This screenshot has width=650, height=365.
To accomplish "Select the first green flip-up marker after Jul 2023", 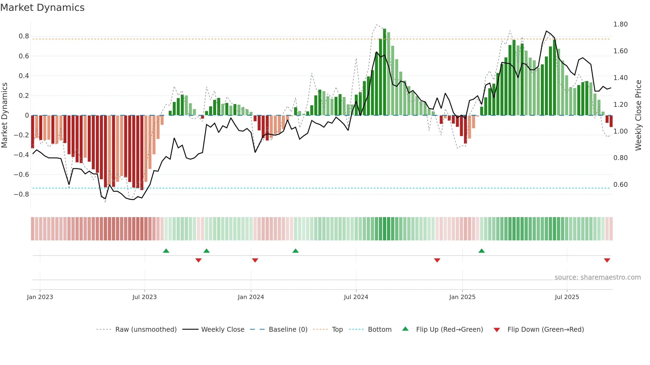I will (x=166, y=251).
